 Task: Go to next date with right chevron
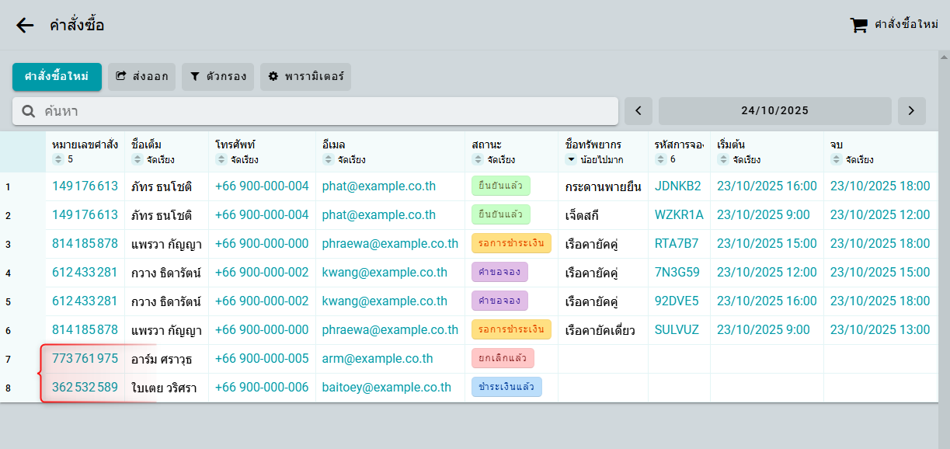pyautogui.click(x=911, y=111)
